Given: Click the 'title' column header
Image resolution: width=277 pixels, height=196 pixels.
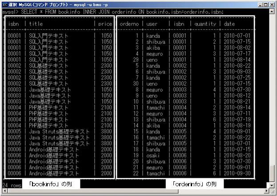Looking at the screenshot, I should tap(36, 24).
